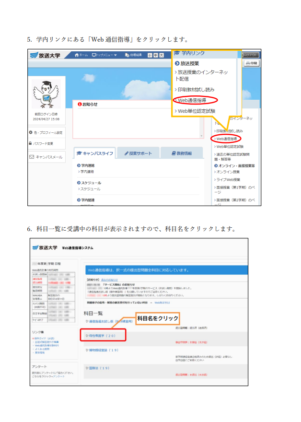The image size is (301, 422).
Task: Open the 学内連絡 link
Action: 86,172
